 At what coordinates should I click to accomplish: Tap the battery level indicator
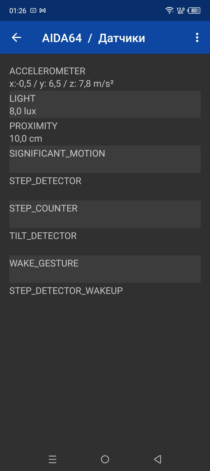[x=194, y=11]
